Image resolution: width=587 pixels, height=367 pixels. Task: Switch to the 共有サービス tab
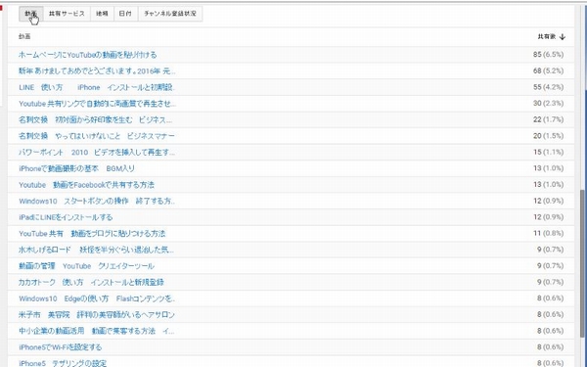(67, 14)
